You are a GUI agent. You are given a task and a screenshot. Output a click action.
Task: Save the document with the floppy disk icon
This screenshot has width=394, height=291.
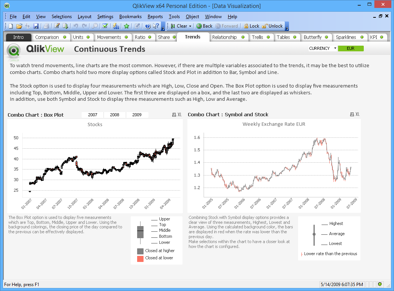[x=36, y=26]
